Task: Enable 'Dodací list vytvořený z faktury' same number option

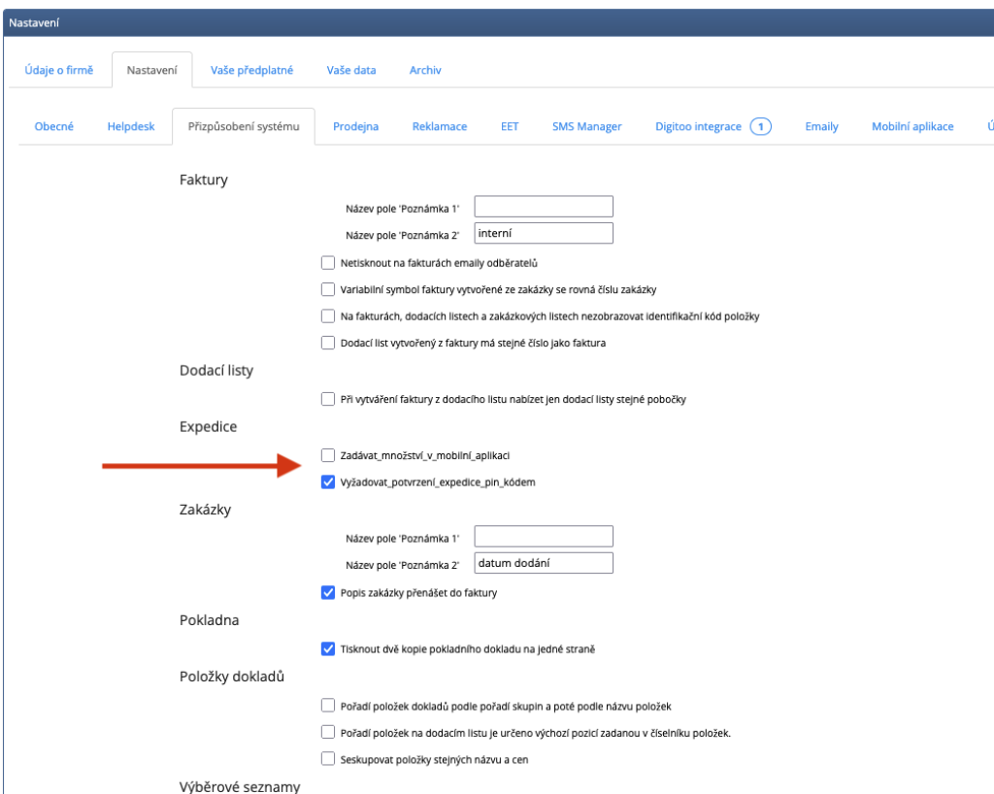Action: tap(328, 343)
